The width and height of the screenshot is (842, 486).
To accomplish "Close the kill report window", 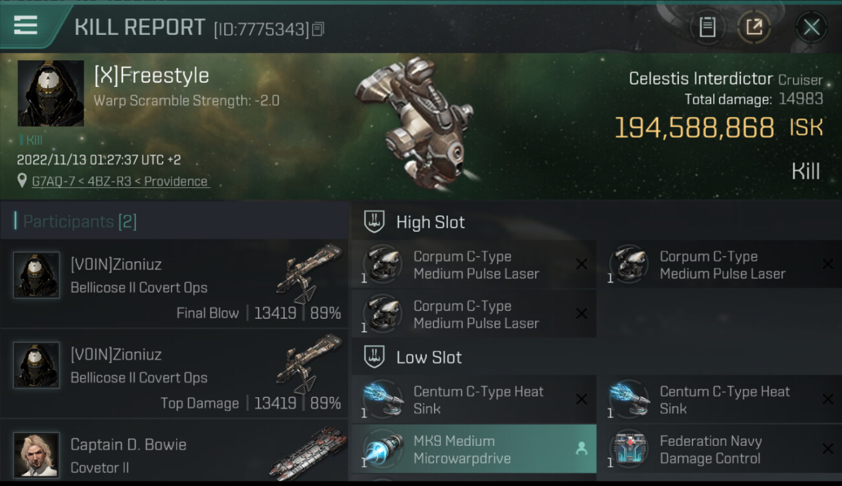I will (x=812, y=27).
